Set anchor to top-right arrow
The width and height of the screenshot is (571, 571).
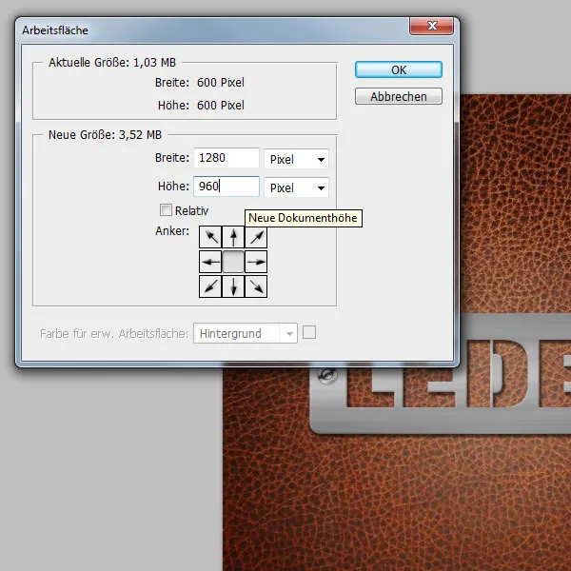tap(257, 238)
